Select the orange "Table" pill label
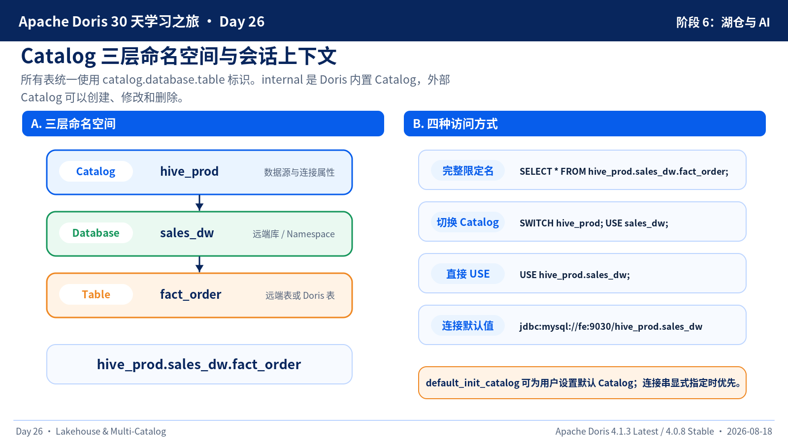788x443 pixels. tap(96, 294)
